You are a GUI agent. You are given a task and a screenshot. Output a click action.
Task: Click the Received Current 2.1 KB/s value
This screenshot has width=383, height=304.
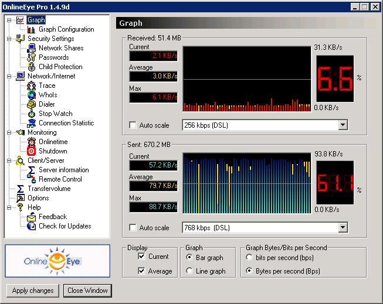pyautogui.click(x=154, y=56)
